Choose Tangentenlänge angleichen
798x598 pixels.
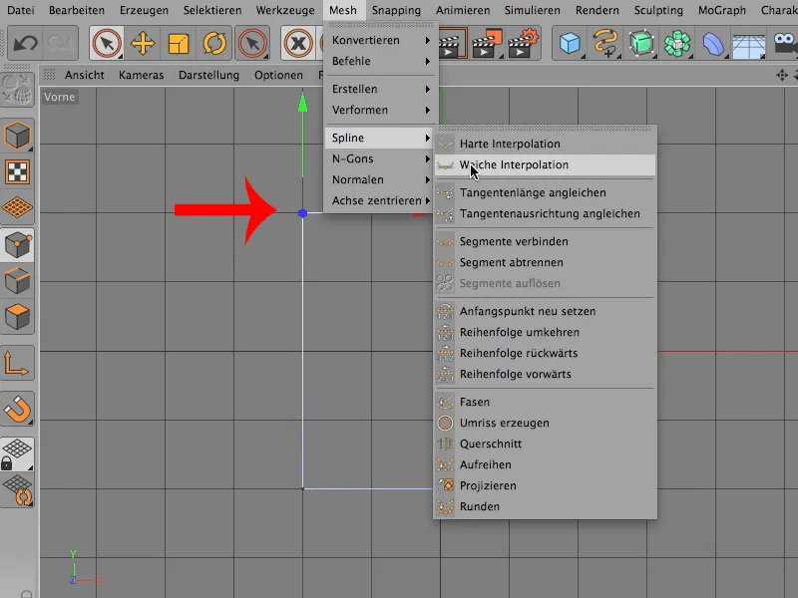(x=545, y=192)
